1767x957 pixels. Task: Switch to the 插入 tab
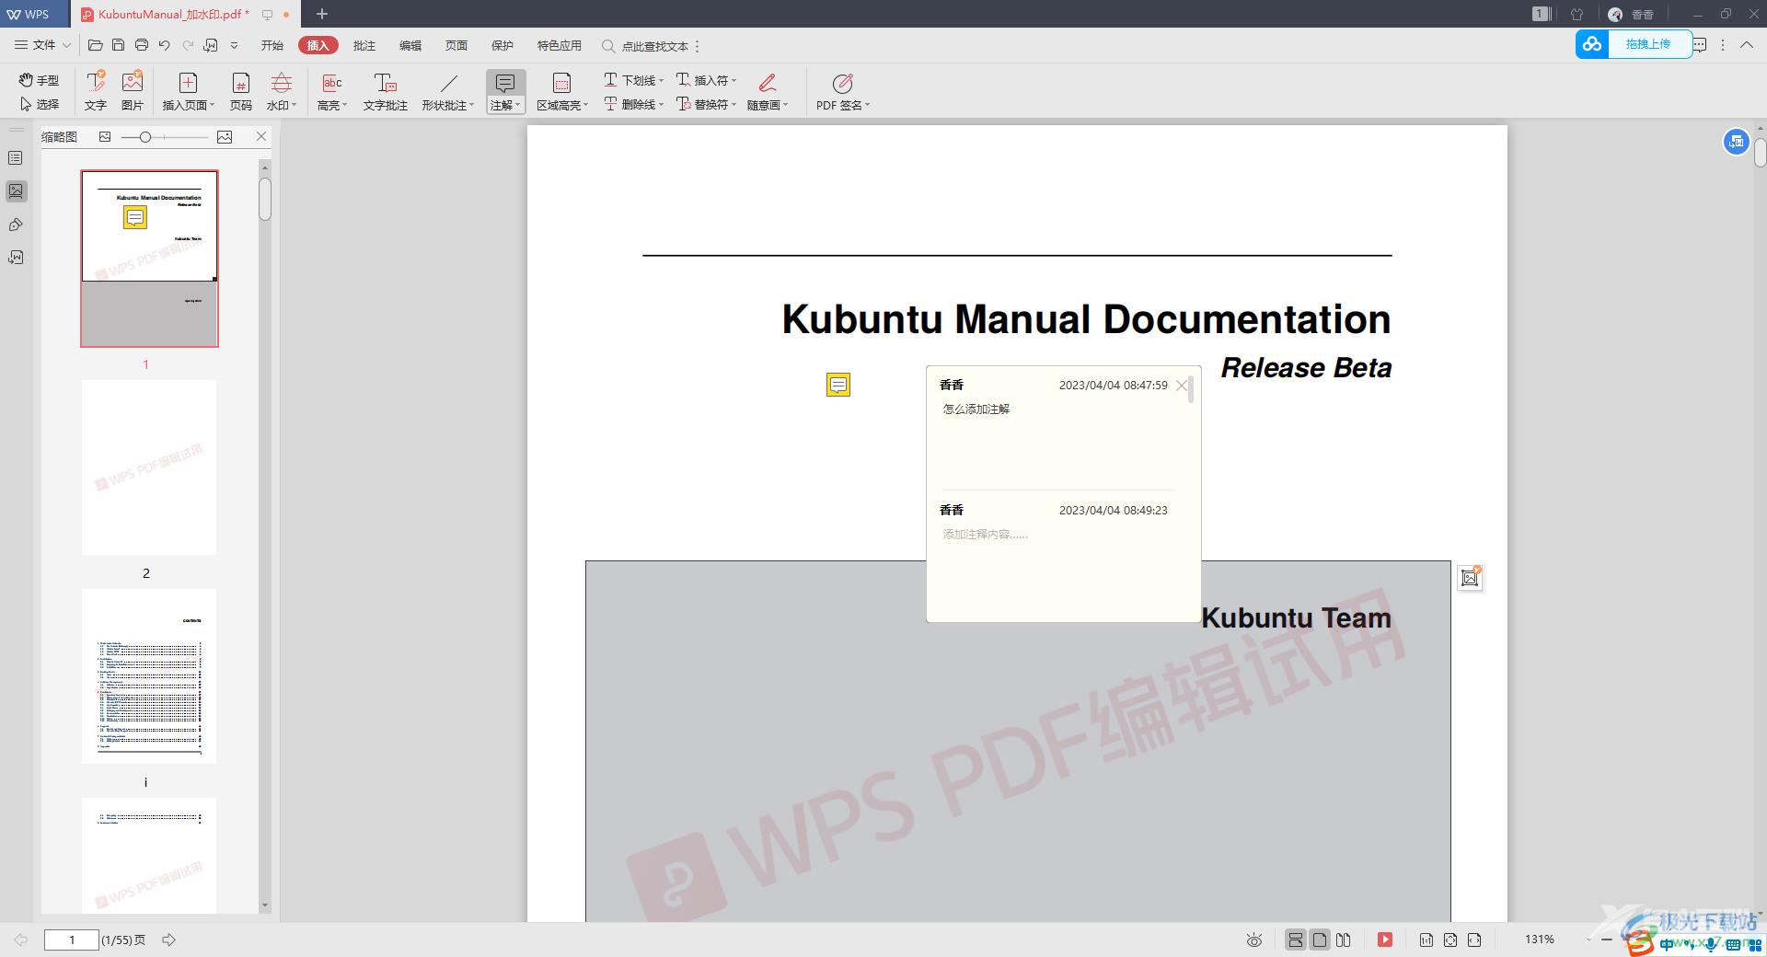click(318, 45)
